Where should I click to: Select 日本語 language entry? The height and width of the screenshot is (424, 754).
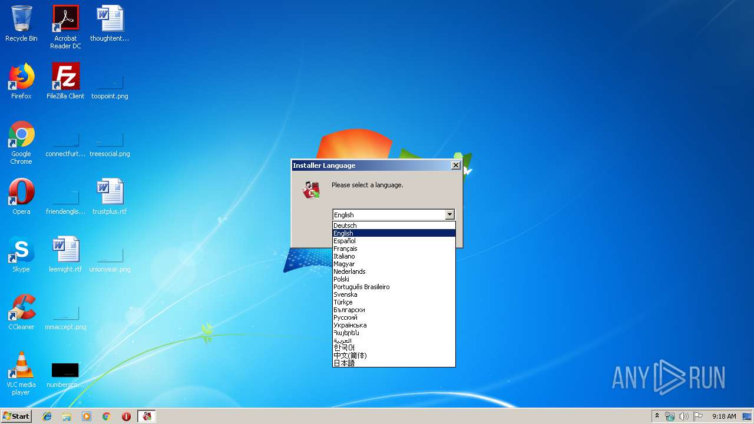tap(393, 363)
